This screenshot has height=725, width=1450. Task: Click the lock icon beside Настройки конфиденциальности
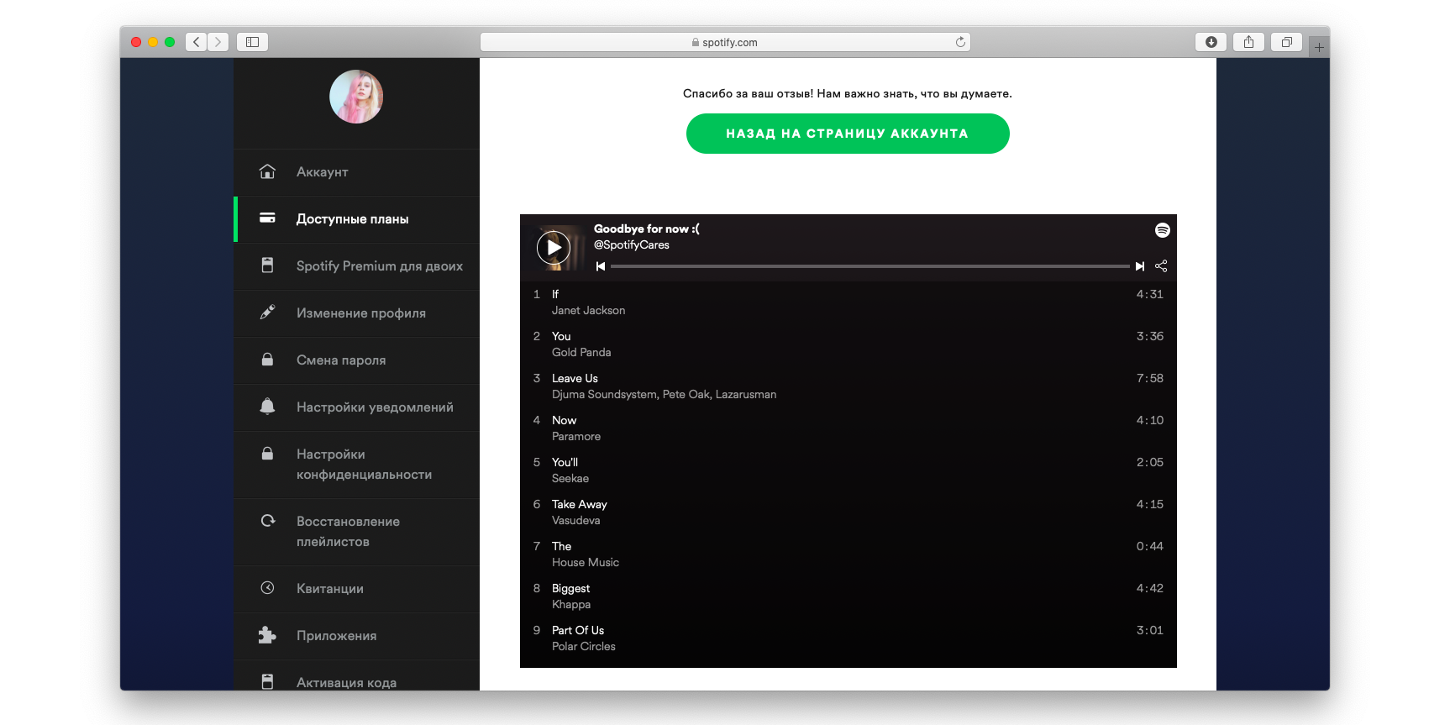pos(267,453)
